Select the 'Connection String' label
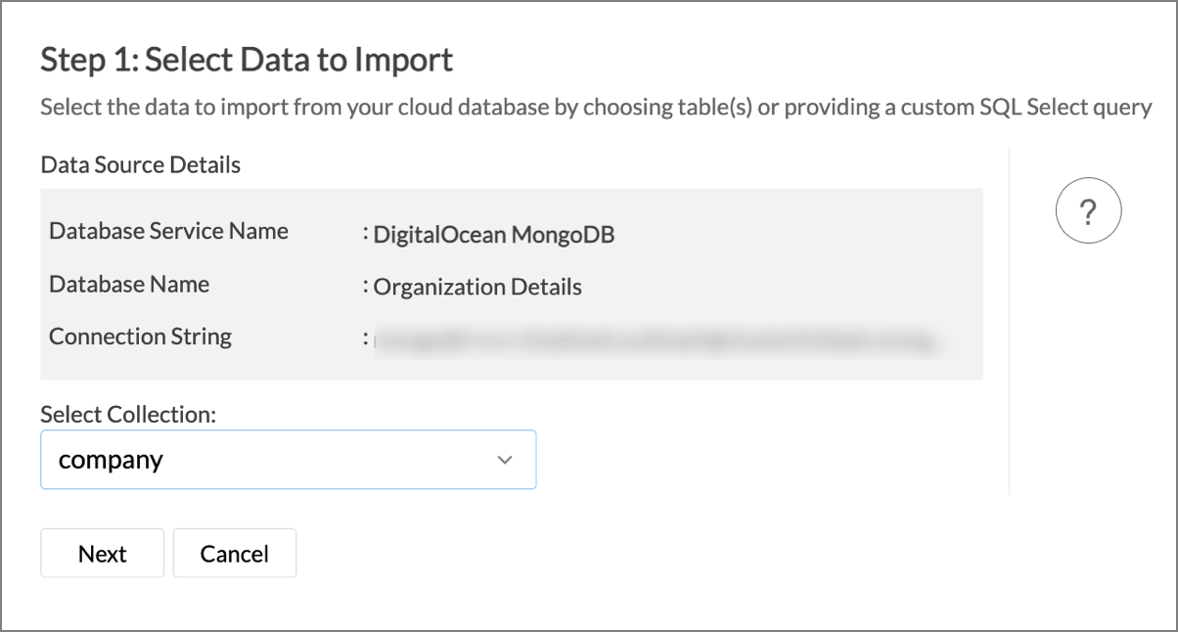The image size is (1178, 632). pos(140,337)
